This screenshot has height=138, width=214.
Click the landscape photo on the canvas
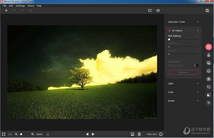pos(82,72)
